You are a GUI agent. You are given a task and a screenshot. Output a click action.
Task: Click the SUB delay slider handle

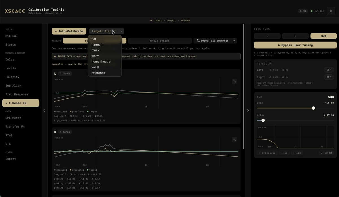coord(263,120)
